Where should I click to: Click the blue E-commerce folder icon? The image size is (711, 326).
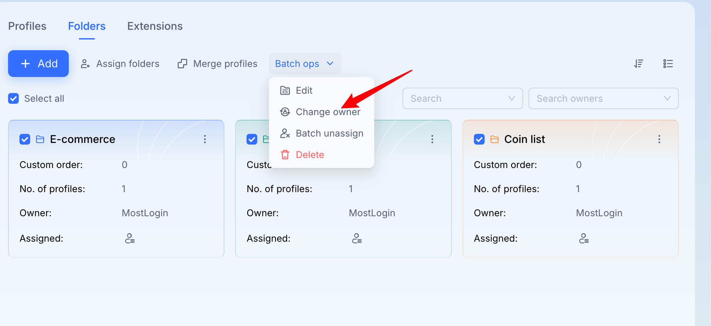tap(40, 139)
